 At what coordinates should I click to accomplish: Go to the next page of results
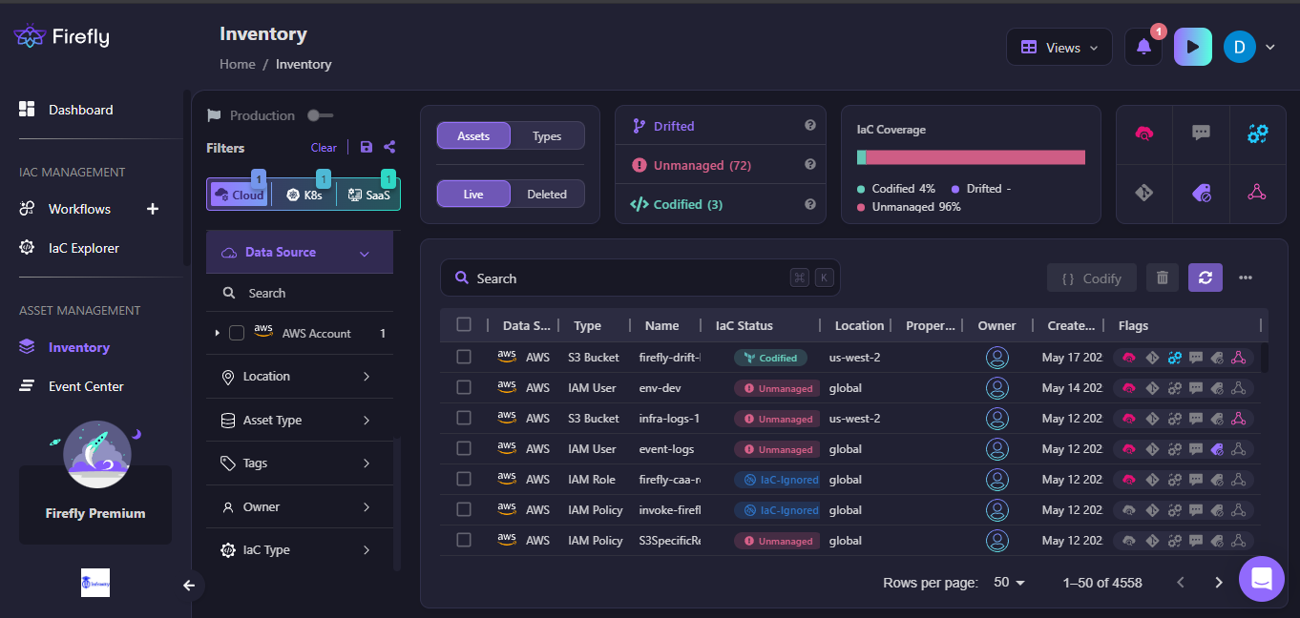tap(1218, 582)
